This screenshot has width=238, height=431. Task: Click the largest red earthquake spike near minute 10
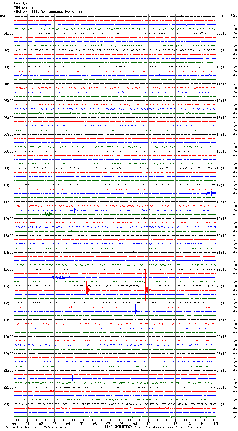tap(146, 290)
